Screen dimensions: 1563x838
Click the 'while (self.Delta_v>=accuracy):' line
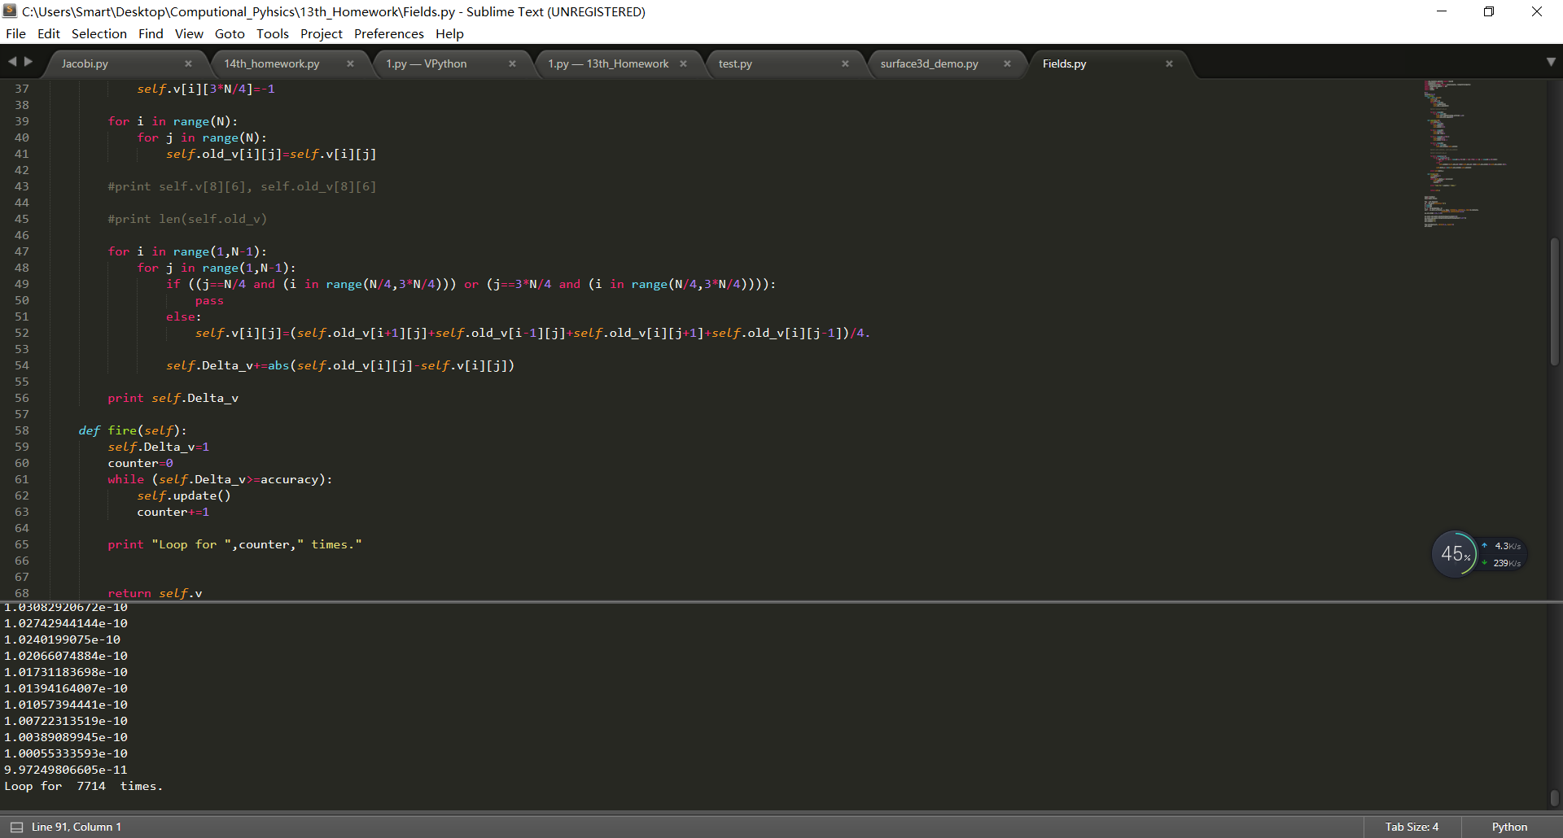[220, 479]
